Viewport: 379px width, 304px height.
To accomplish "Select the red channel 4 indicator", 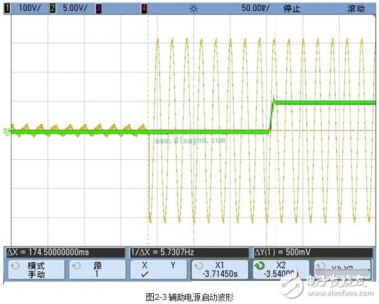I will pyautogui.click(x=144, y=9).
